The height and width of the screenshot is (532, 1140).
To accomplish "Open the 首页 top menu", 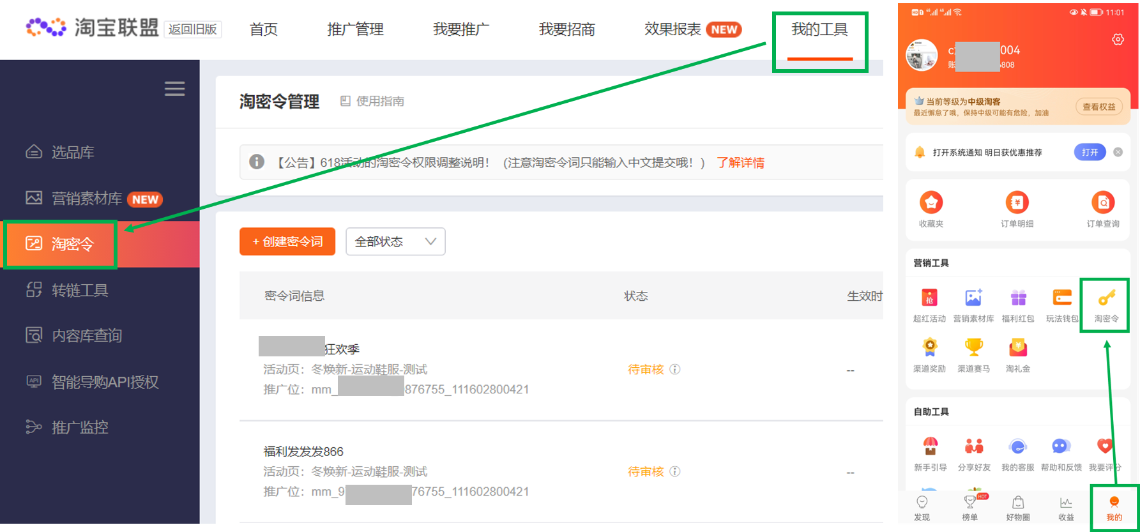I will click(263, 29).
